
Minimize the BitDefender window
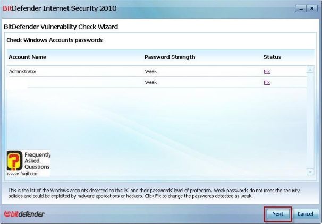301,8
